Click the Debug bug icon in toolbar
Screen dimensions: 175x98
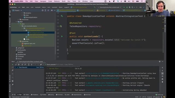[127, 7]
